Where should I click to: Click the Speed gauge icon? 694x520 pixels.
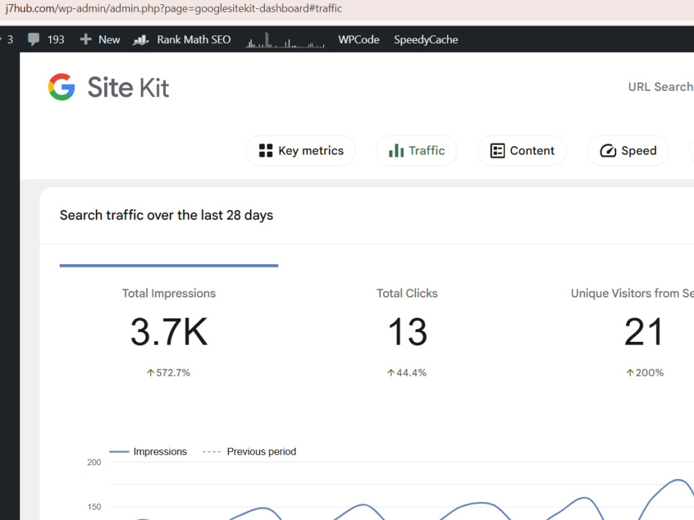point(608,150)
